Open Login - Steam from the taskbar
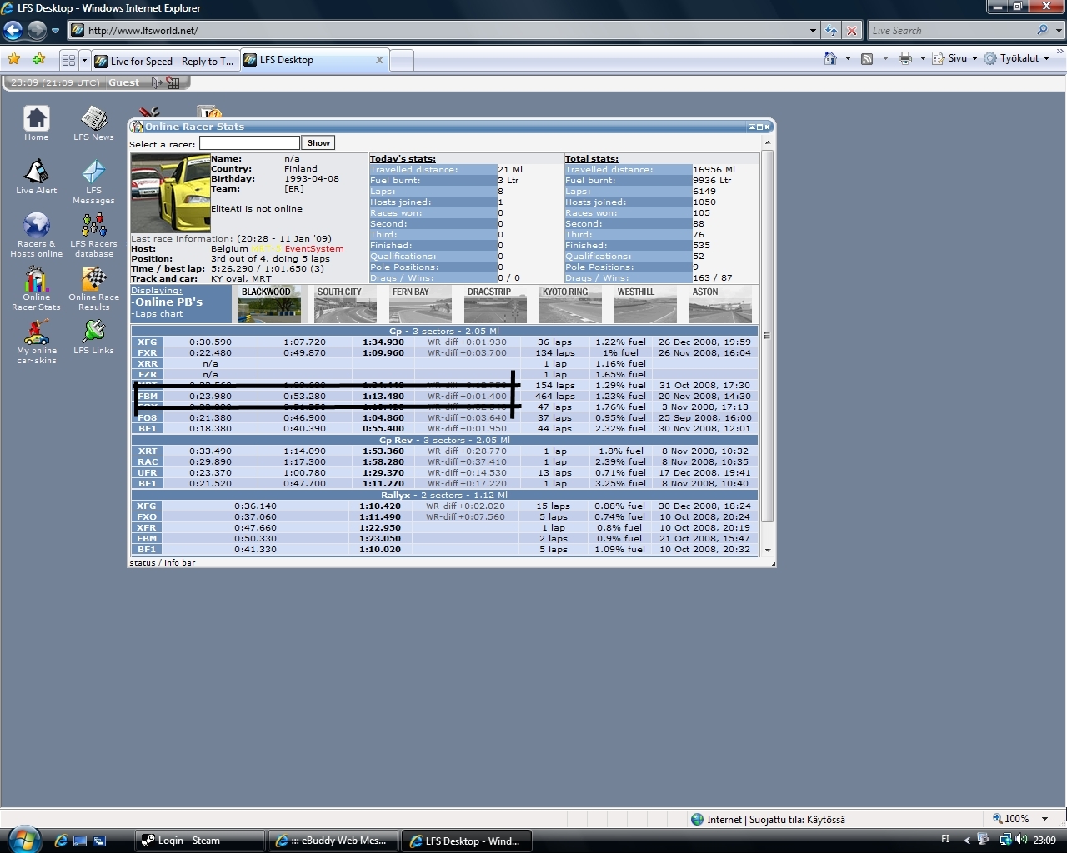The width and height of the screenshot is (1067, 853). click(x=200, y=841)
